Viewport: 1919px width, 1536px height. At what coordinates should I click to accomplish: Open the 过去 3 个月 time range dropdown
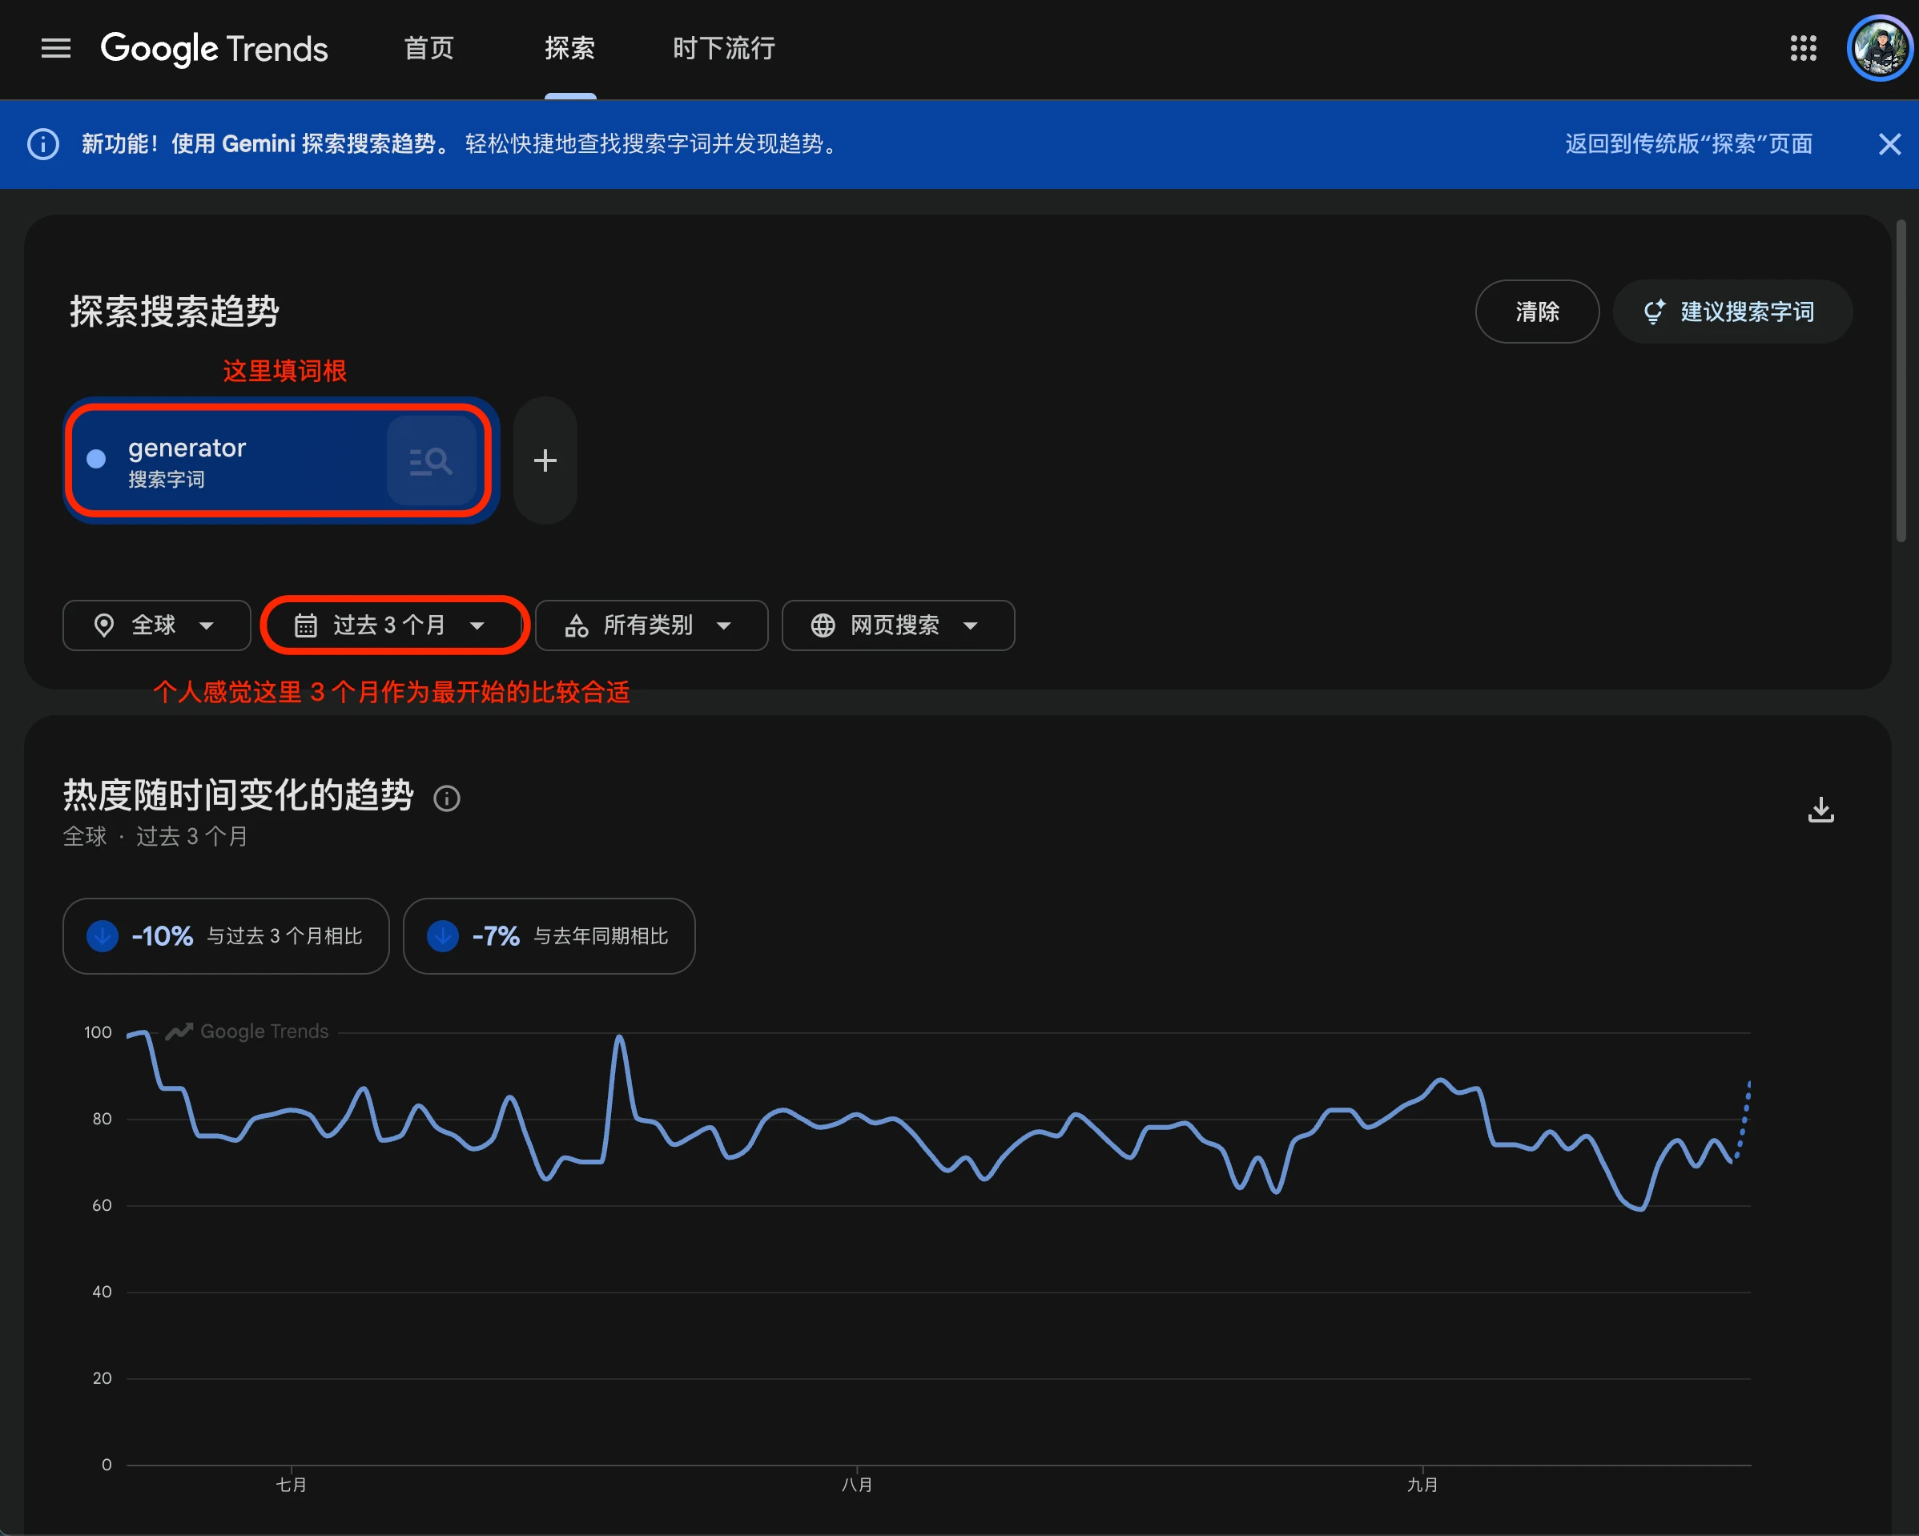click(394, 625)
